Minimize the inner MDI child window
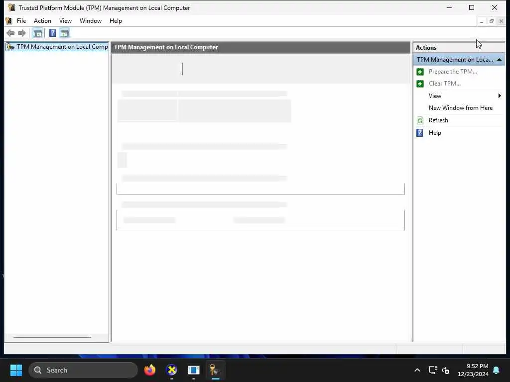This screenshot has width=510, height=382. (x=482, y=21)
